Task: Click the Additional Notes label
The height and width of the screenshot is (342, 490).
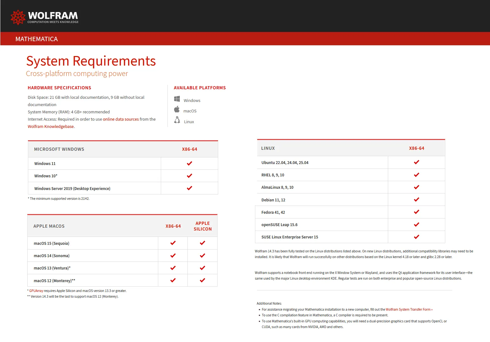Action: (x=269, y=303)
